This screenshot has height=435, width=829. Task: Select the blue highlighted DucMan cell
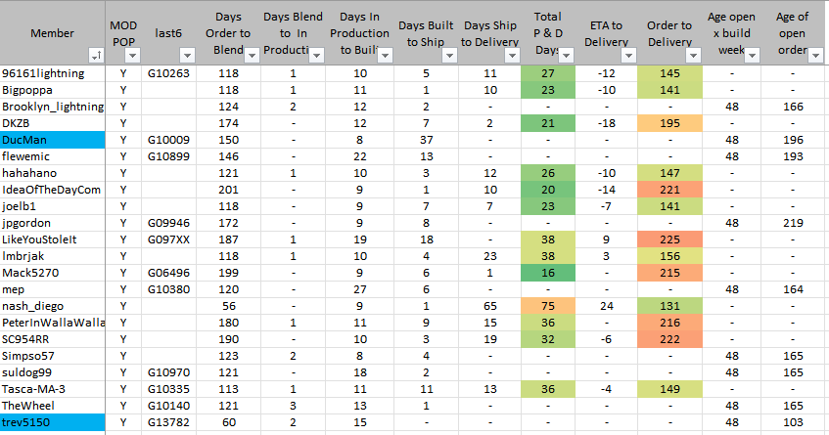pyautogui.click(x=53, y=140)
